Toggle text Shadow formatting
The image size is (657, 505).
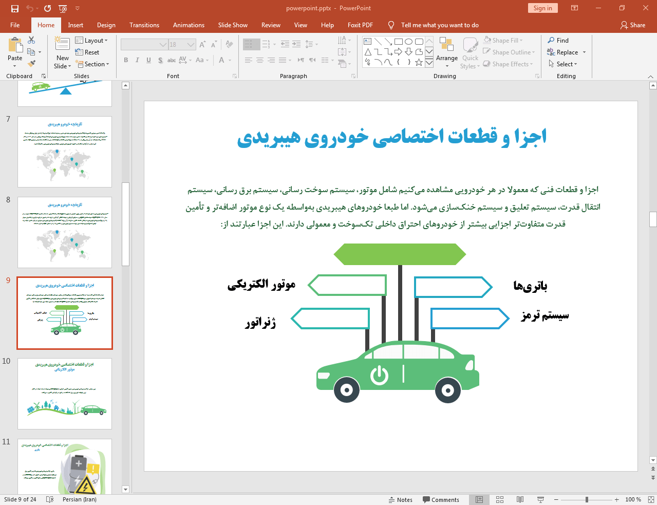tap(160, 60)
